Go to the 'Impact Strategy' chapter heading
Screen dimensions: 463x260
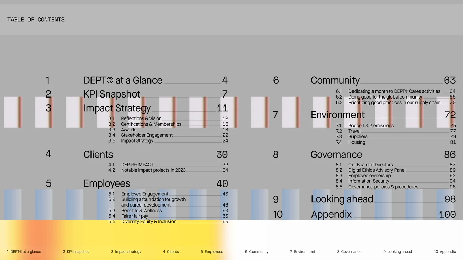(x=117, y=108)
